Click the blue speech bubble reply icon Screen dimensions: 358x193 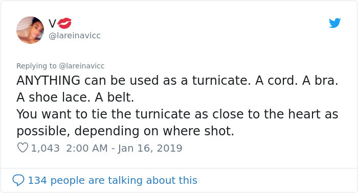[x=18, y=180]
